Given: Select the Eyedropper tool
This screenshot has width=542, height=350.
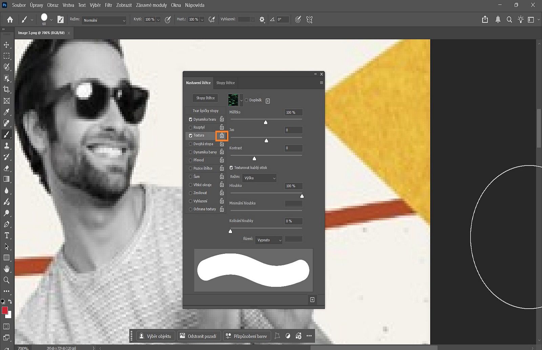Looking at the screenshot, I should point(6,112).
